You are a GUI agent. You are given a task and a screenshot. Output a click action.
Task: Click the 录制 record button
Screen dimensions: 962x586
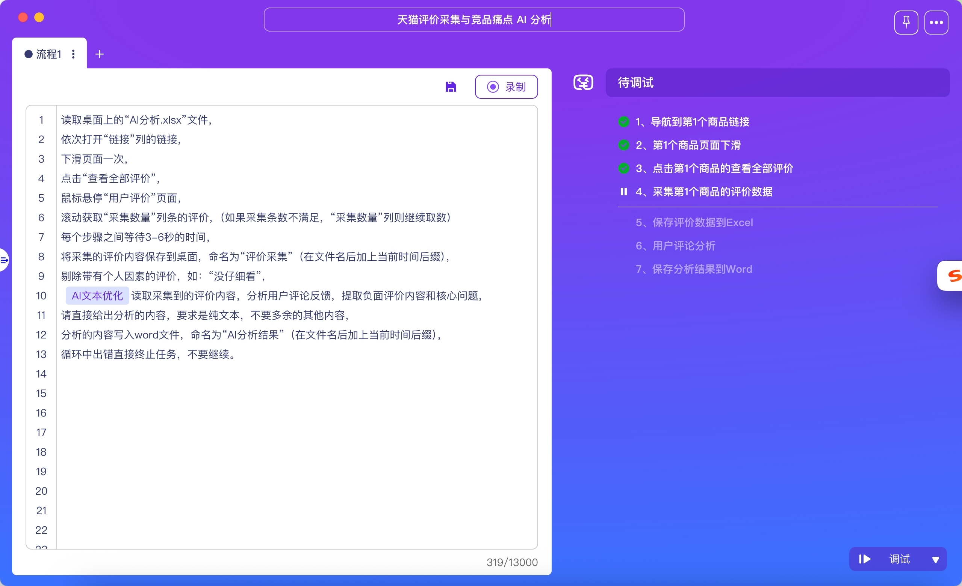[506, 87]
